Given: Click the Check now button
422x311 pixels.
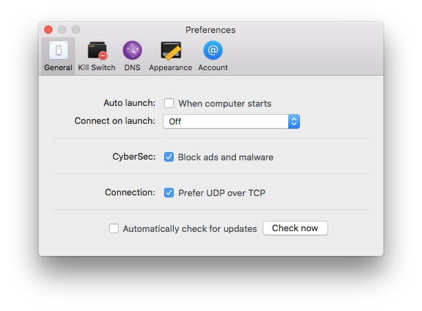Looking at the screenshot, I should (295, 228).
